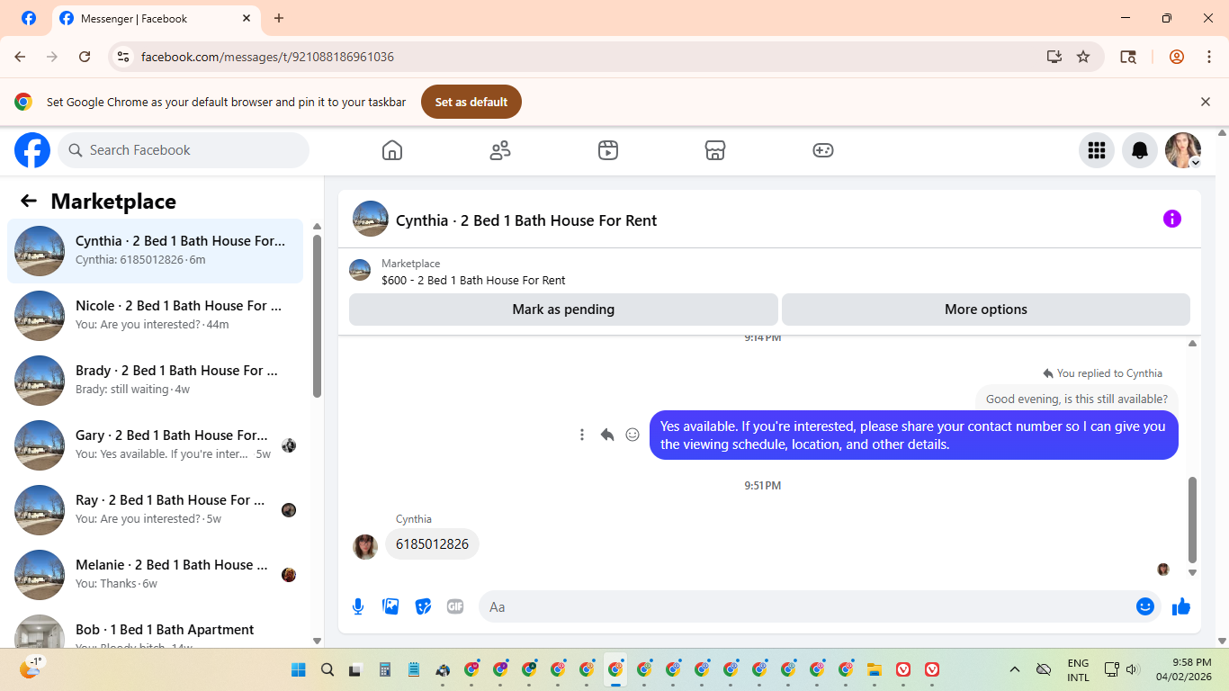Open Chrome menu three dots
Viewport: 1229px width, 691px height.
1209,57
